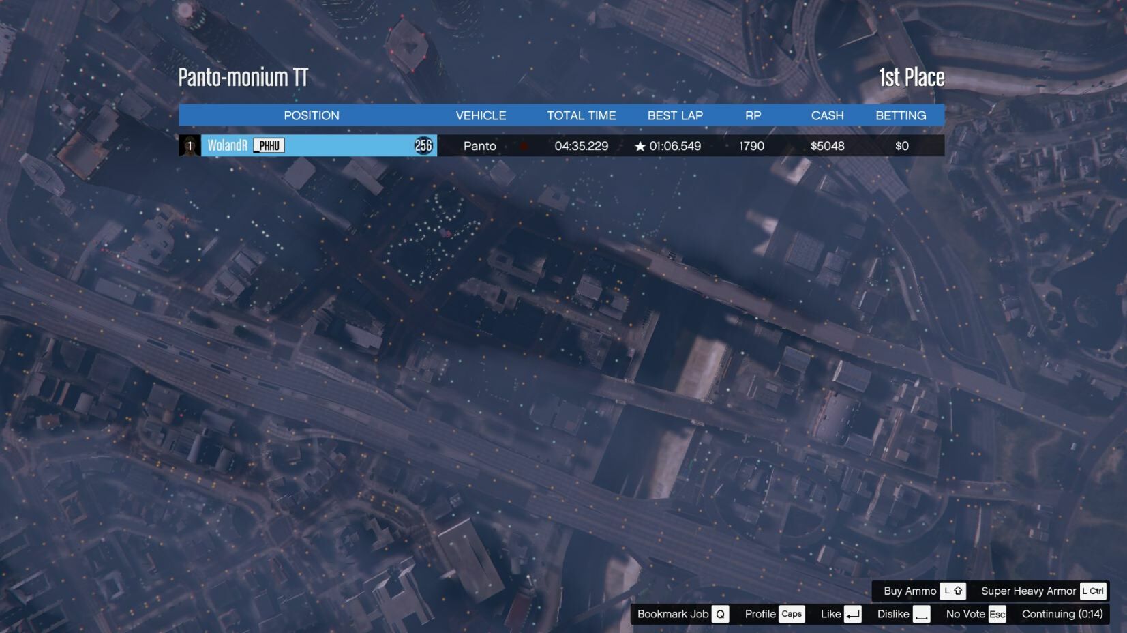
Task: Click the red vehicle color dot near Panto
Action: 524,146
